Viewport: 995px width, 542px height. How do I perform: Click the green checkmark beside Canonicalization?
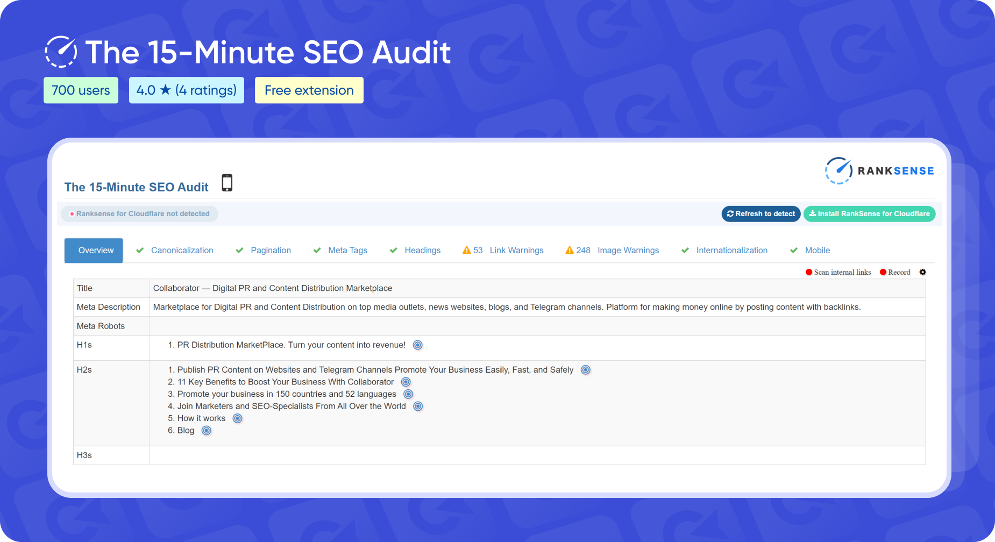point(139,250)
